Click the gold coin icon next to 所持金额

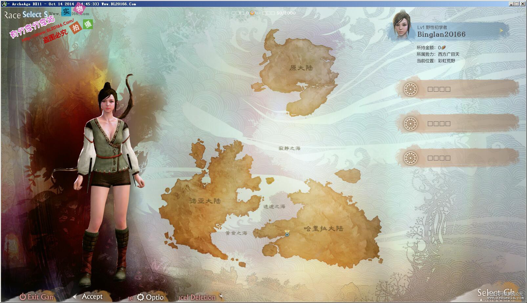click(x=444, y=47)
